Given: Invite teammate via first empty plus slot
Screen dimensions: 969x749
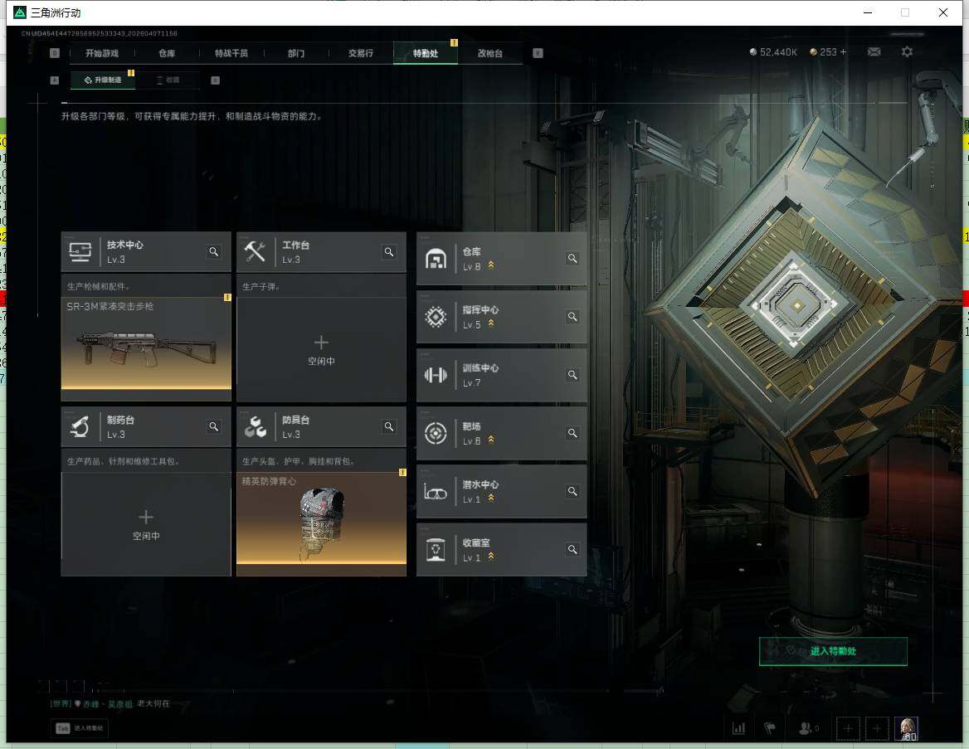Looking at the screenshot, I should [848, 728].
